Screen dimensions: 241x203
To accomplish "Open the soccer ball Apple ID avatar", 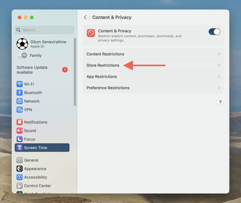I will pyautogui.click(x=22, y=44).
